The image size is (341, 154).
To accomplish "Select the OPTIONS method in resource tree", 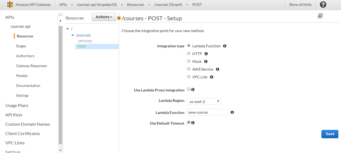I will (x=85, y=41).
